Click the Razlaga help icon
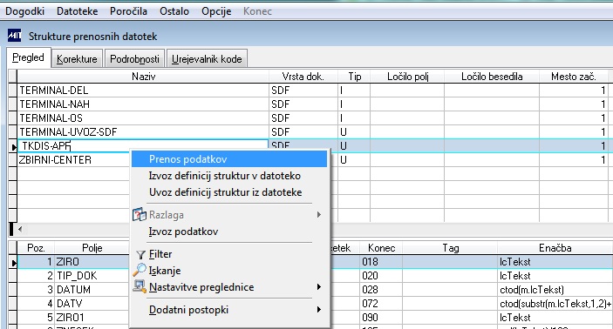Screen dimensions: 613x329 pos(140,215)
